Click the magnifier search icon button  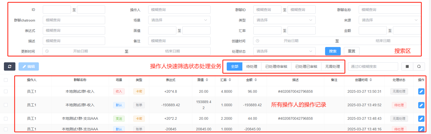pos(419,66)
